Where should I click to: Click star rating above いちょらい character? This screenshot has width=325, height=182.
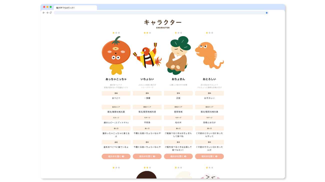click(147, 33)
